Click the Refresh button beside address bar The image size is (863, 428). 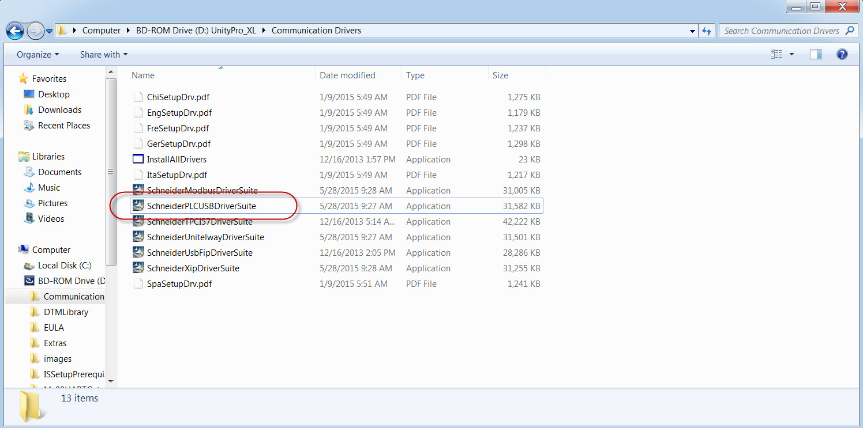tap(707, 31)
